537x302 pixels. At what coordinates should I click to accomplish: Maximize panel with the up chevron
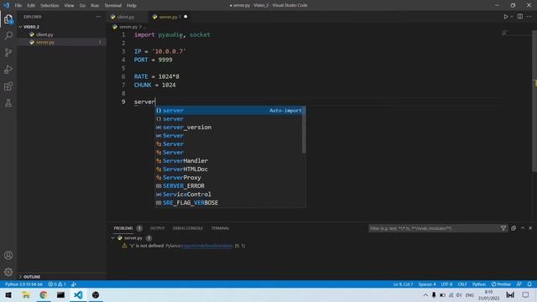(x=523, y=228)
